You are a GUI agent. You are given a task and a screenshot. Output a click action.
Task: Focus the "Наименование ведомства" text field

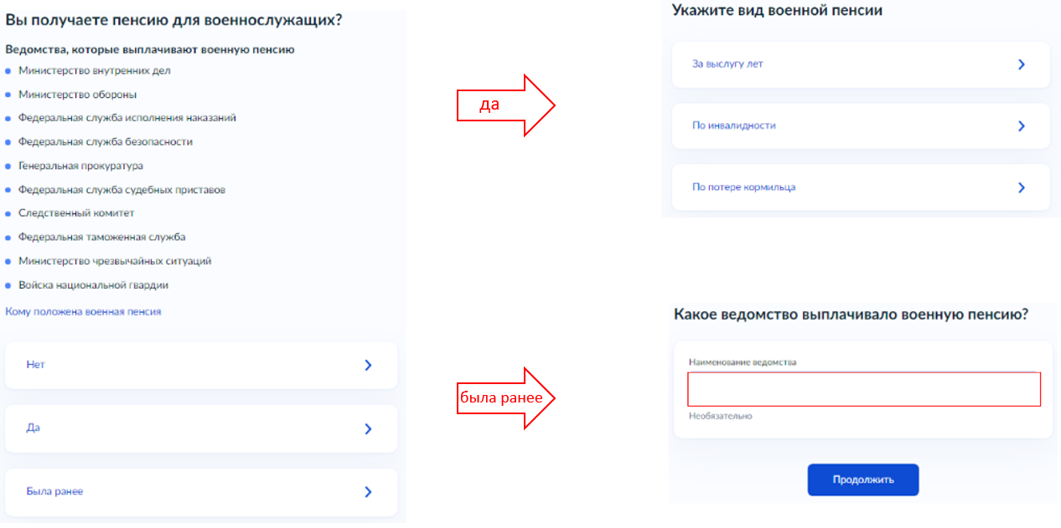[x=863, y=389]
